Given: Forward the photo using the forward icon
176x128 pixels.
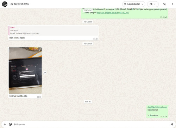Looking at the screenshot, I should (x=45, y=73).
